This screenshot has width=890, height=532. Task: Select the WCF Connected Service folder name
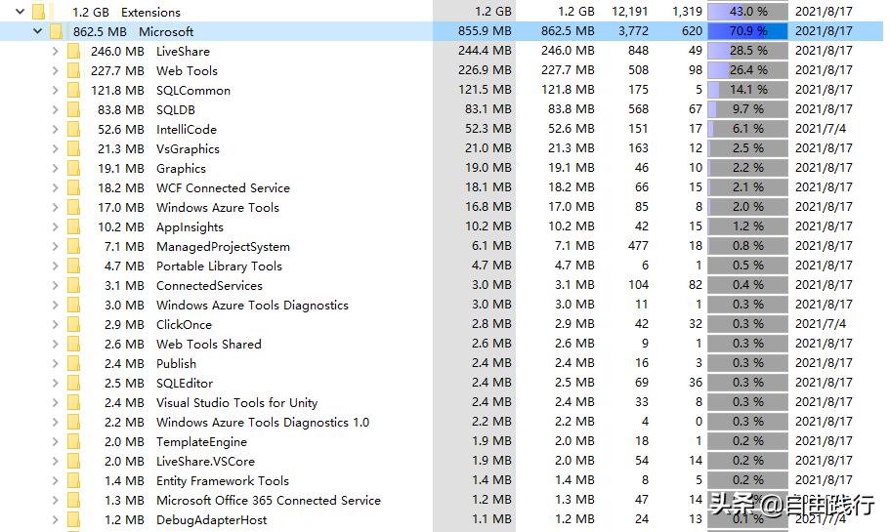(x=223, y=187)
